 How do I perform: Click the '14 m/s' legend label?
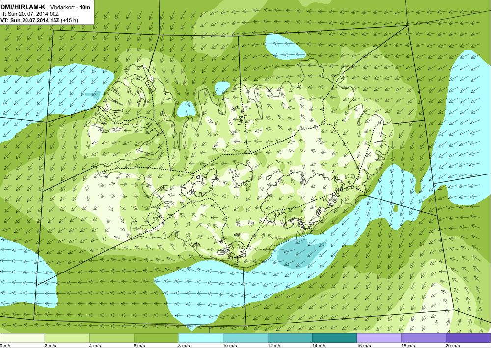(320, 346)
